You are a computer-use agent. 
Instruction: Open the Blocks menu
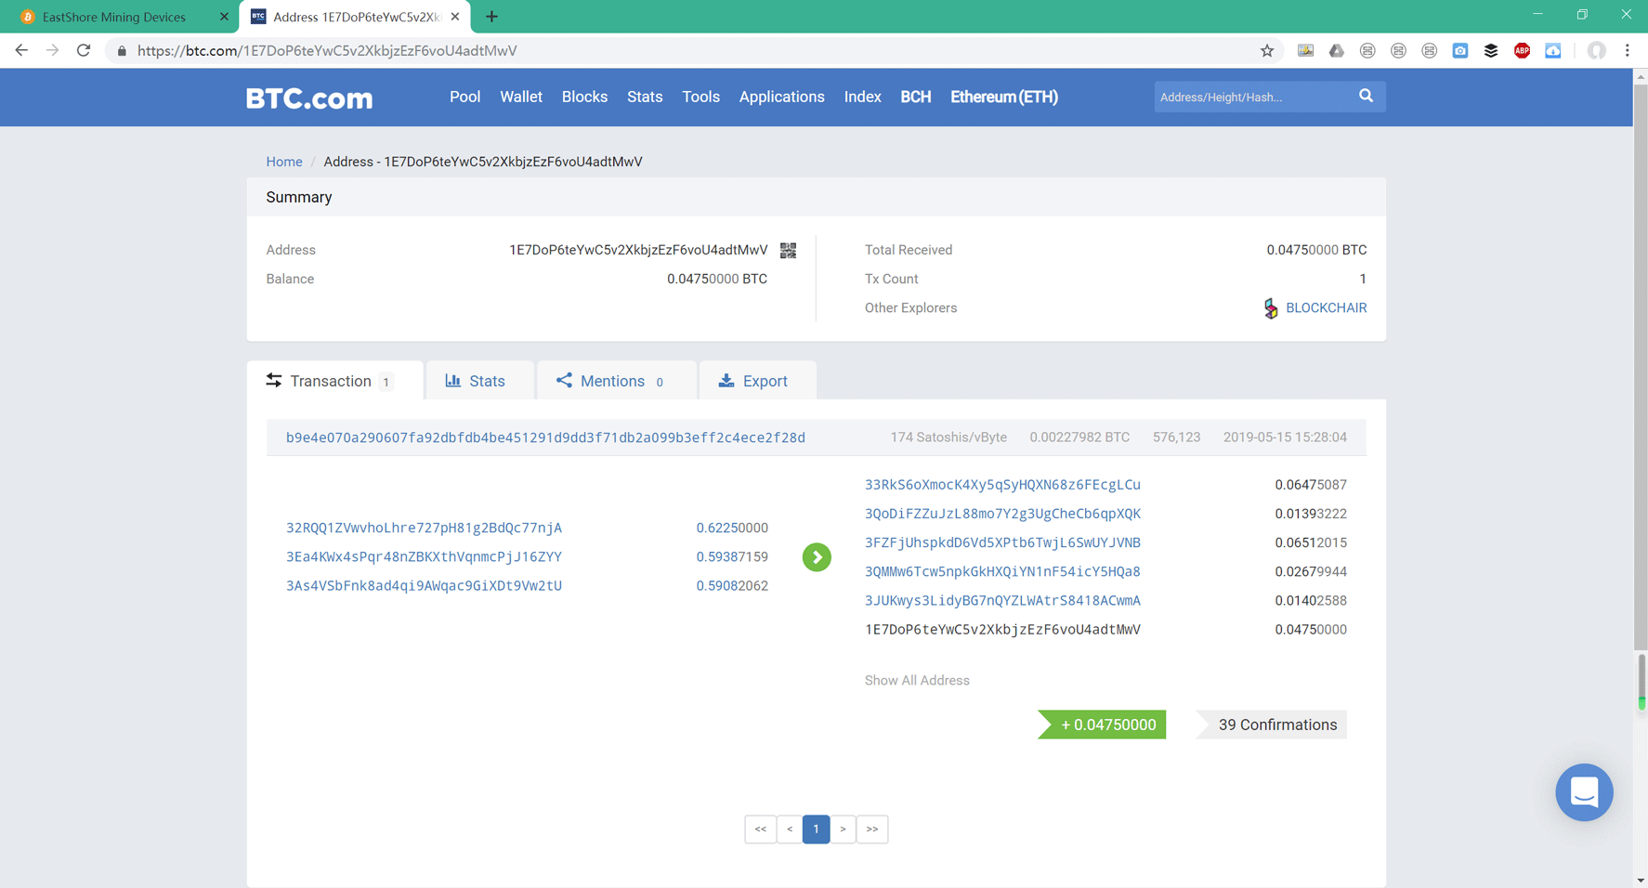point(584,97)
